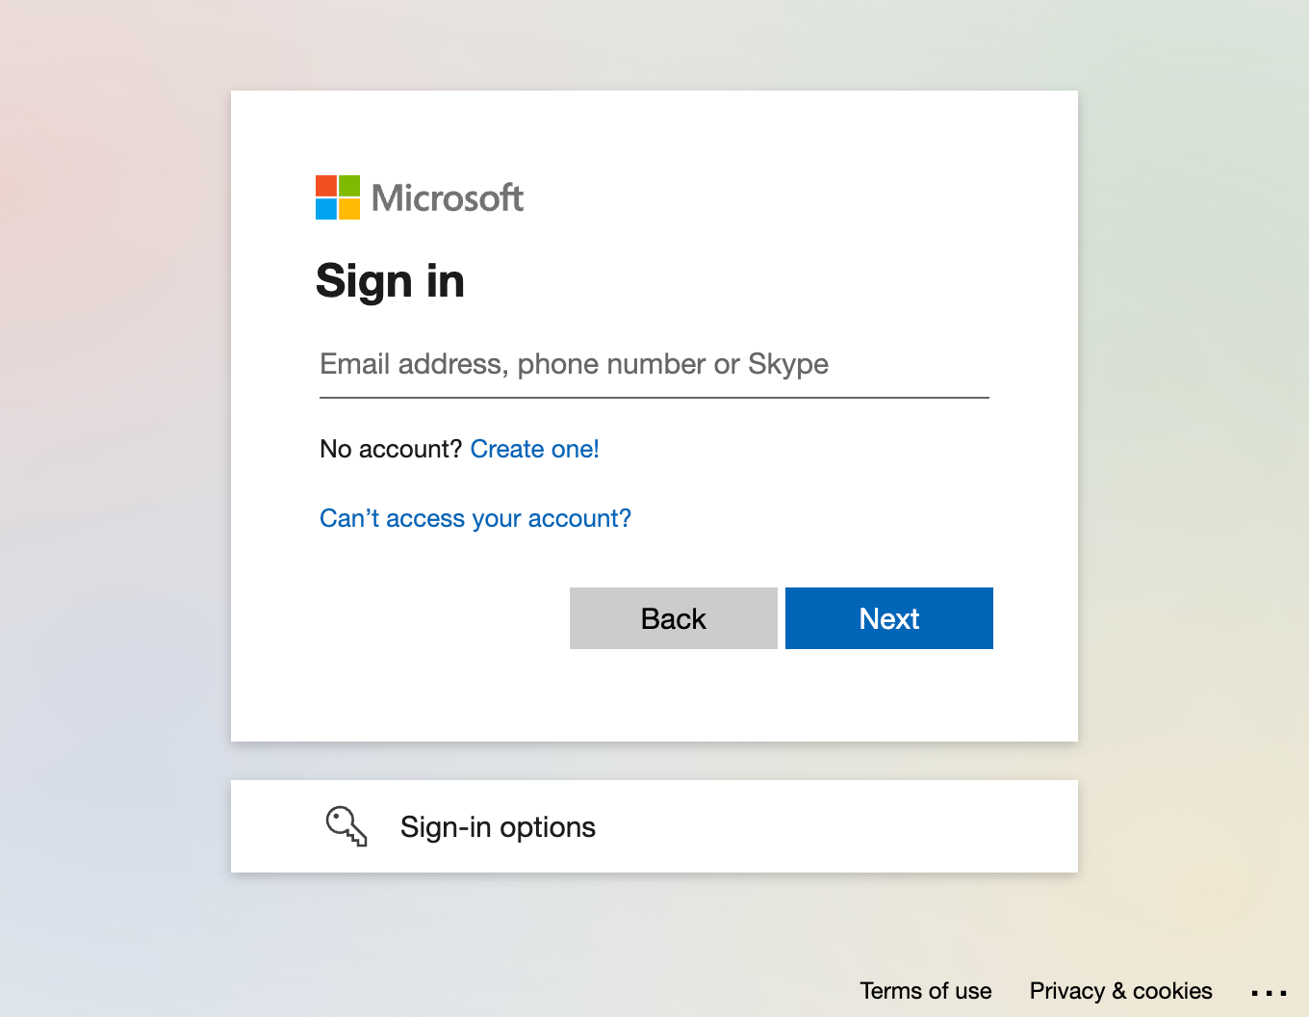
Task: Click the yellow square of the Microsoft logo
Action: pyautogui.click(x=348, y=207)
